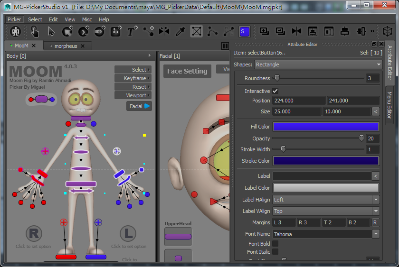Viewport: 399px width, 267px height.
Task: Click the 3D cube icon at toolbar end
Action: [388, 31]
